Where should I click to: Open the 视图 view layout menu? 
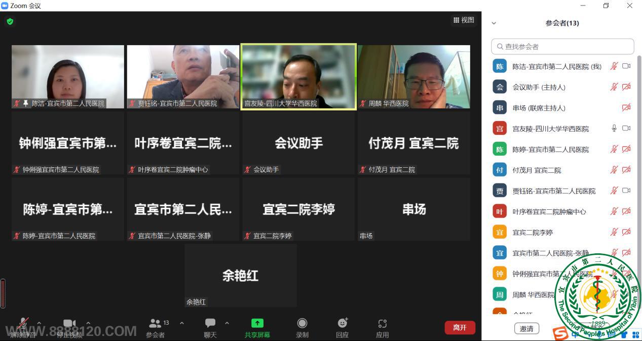click(x=464, y=20)
